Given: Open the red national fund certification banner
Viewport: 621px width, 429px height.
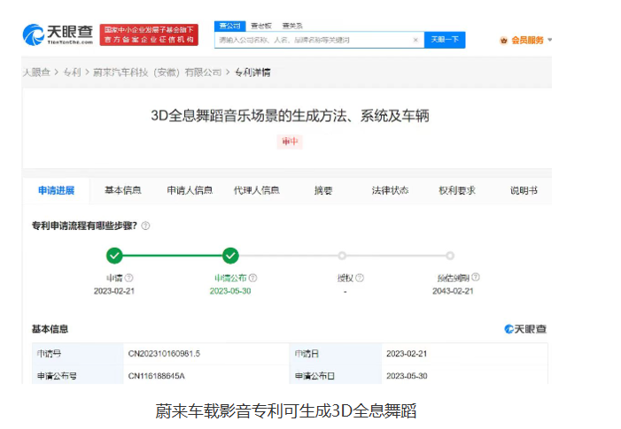Looking at the screenshot, I should (x=149, y=34).
